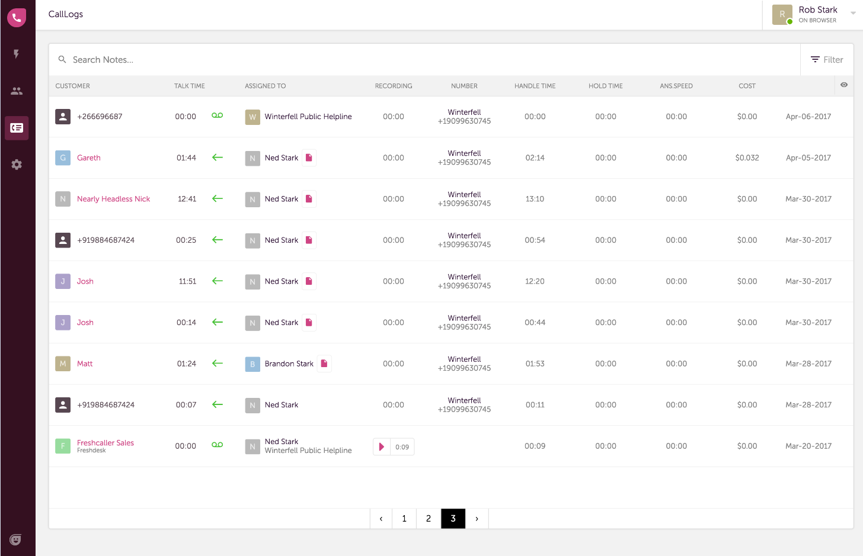Open the lightning bolt dashboard icon
The image size is (863, 556).
point(17,54)
